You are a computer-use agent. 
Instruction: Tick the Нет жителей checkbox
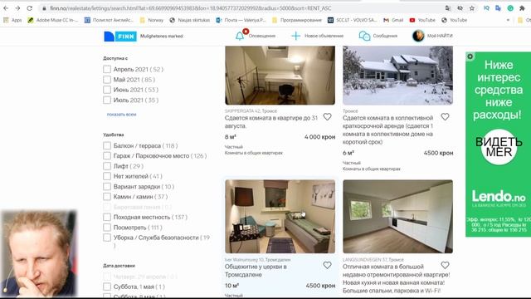click(x=107, y=176)
